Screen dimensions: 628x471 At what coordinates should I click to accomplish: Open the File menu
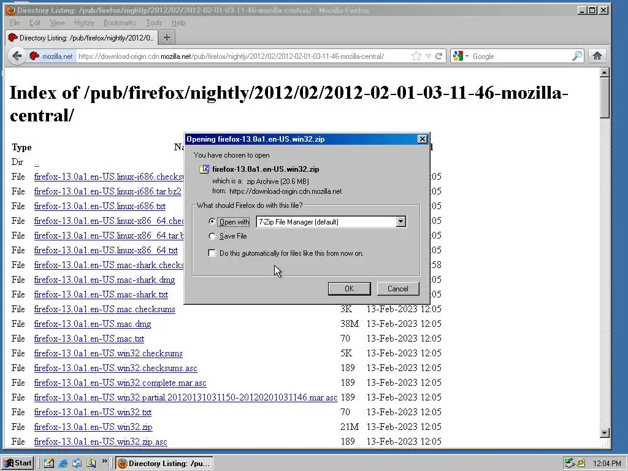[15, 23]
